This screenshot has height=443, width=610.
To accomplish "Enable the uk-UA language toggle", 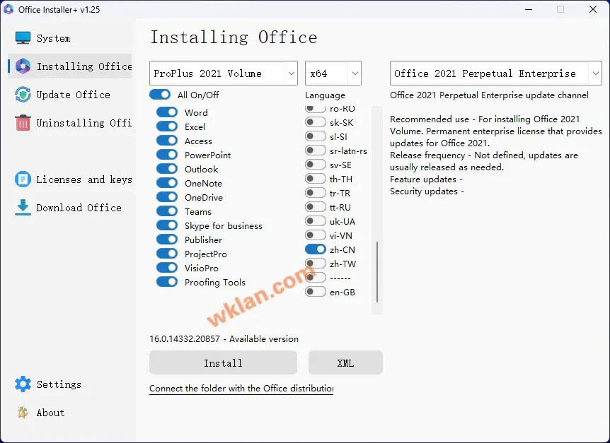I will (316, 221).
